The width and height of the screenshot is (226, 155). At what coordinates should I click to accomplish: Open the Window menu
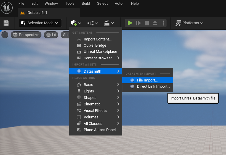51,4
